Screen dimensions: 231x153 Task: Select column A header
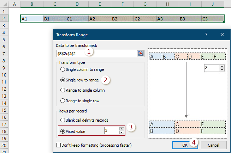point(14,4)
